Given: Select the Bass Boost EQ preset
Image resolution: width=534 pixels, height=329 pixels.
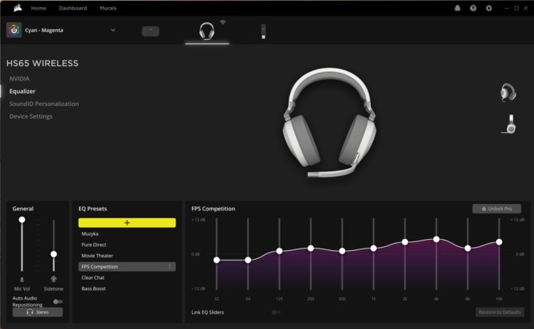Looking at the screenshot, I should pyautogui.click(x=94, y=288).
